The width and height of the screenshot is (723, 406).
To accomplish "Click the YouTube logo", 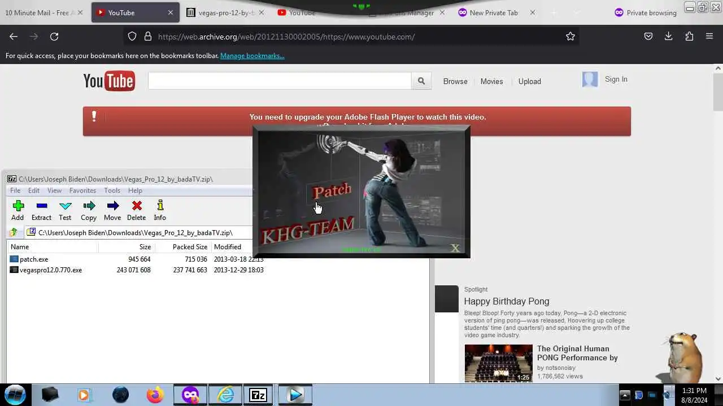I will [109, 81].
